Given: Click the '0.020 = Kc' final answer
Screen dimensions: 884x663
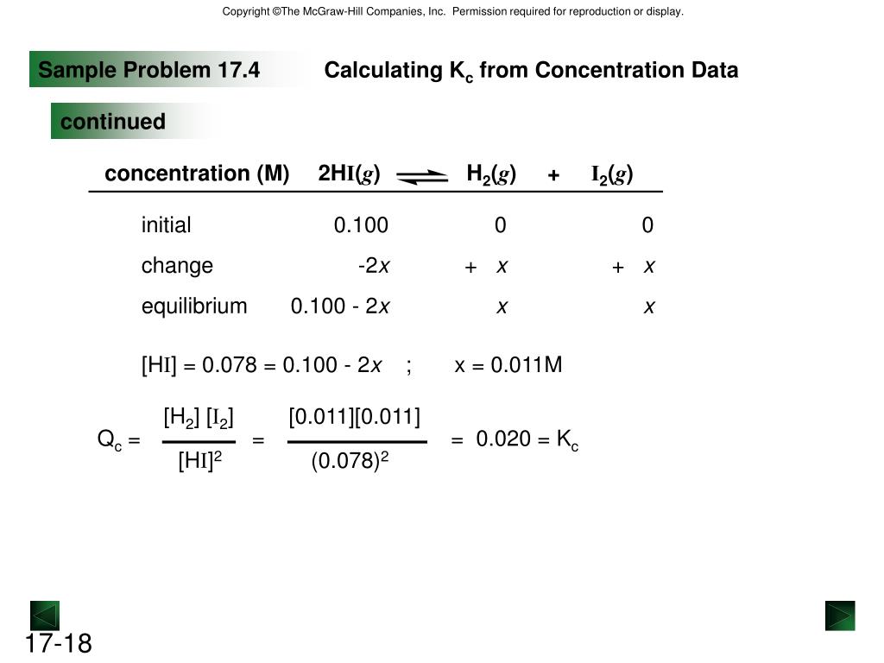Looking at the screenshot, I should click(x=527, y=439).
